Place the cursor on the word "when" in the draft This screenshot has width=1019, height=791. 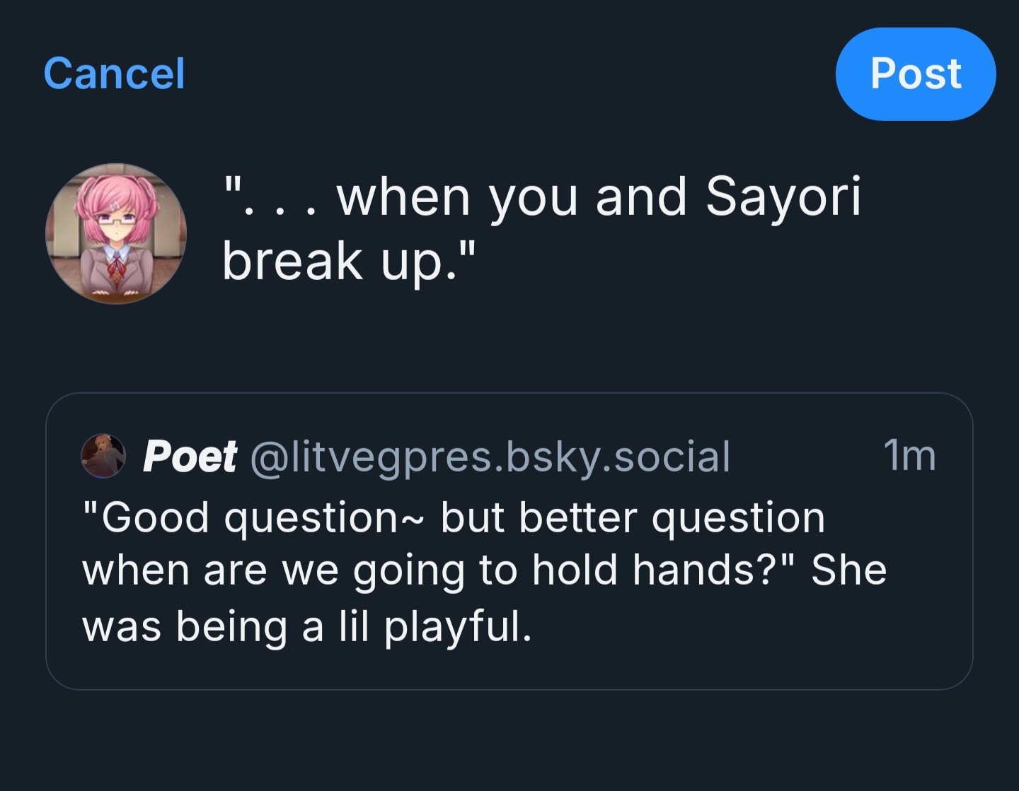coord(403,197)
